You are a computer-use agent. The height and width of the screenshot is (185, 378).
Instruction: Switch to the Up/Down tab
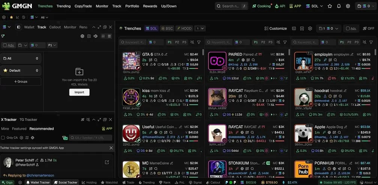tap(169, 6)
